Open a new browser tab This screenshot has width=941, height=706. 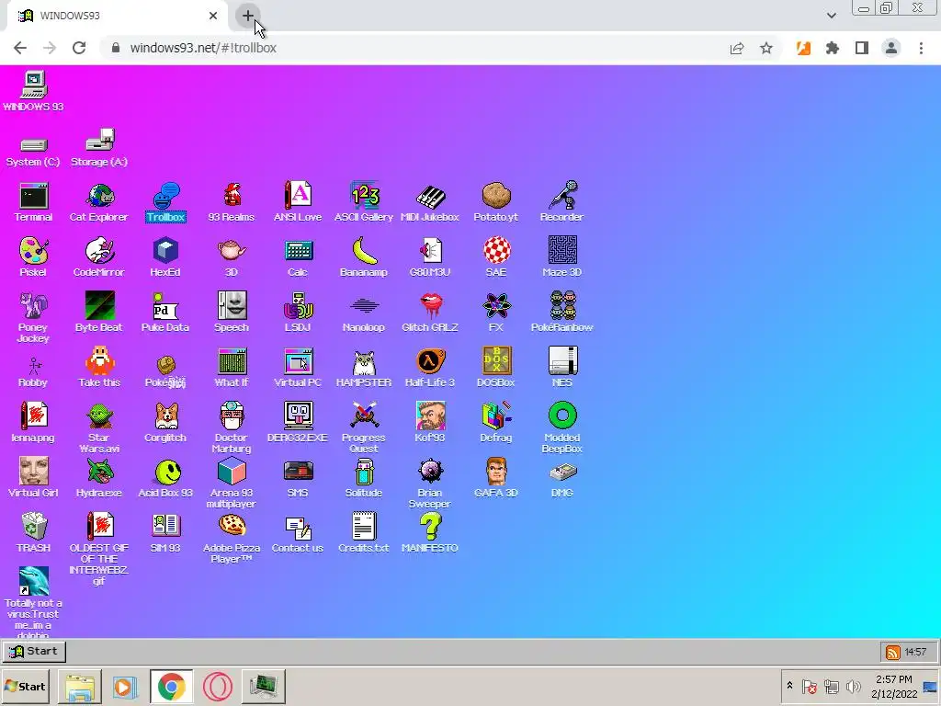[x=248, y=16]
